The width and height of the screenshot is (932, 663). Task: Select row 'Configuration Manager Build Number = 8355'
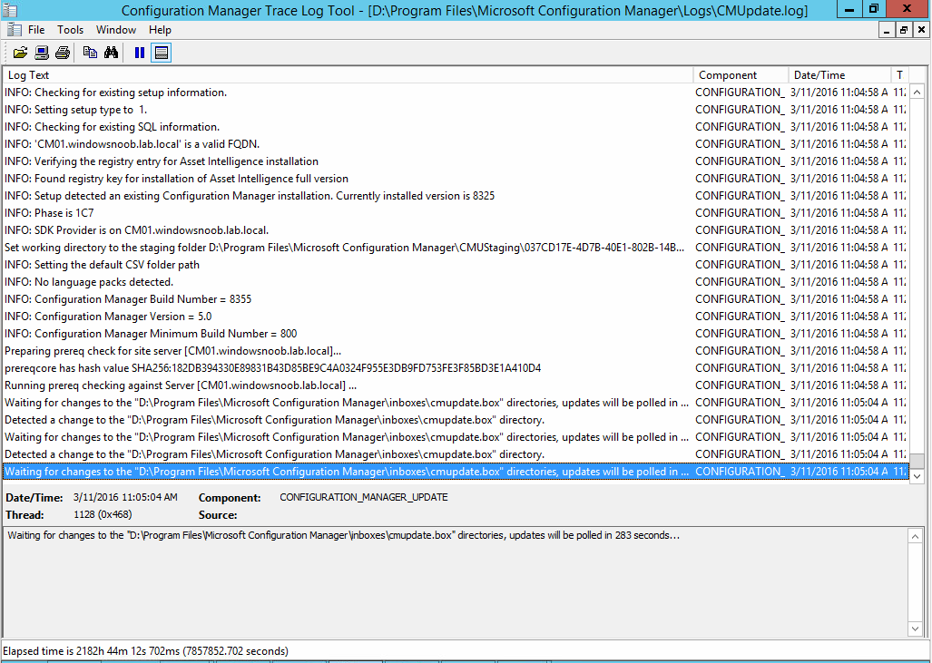[456, 298]
